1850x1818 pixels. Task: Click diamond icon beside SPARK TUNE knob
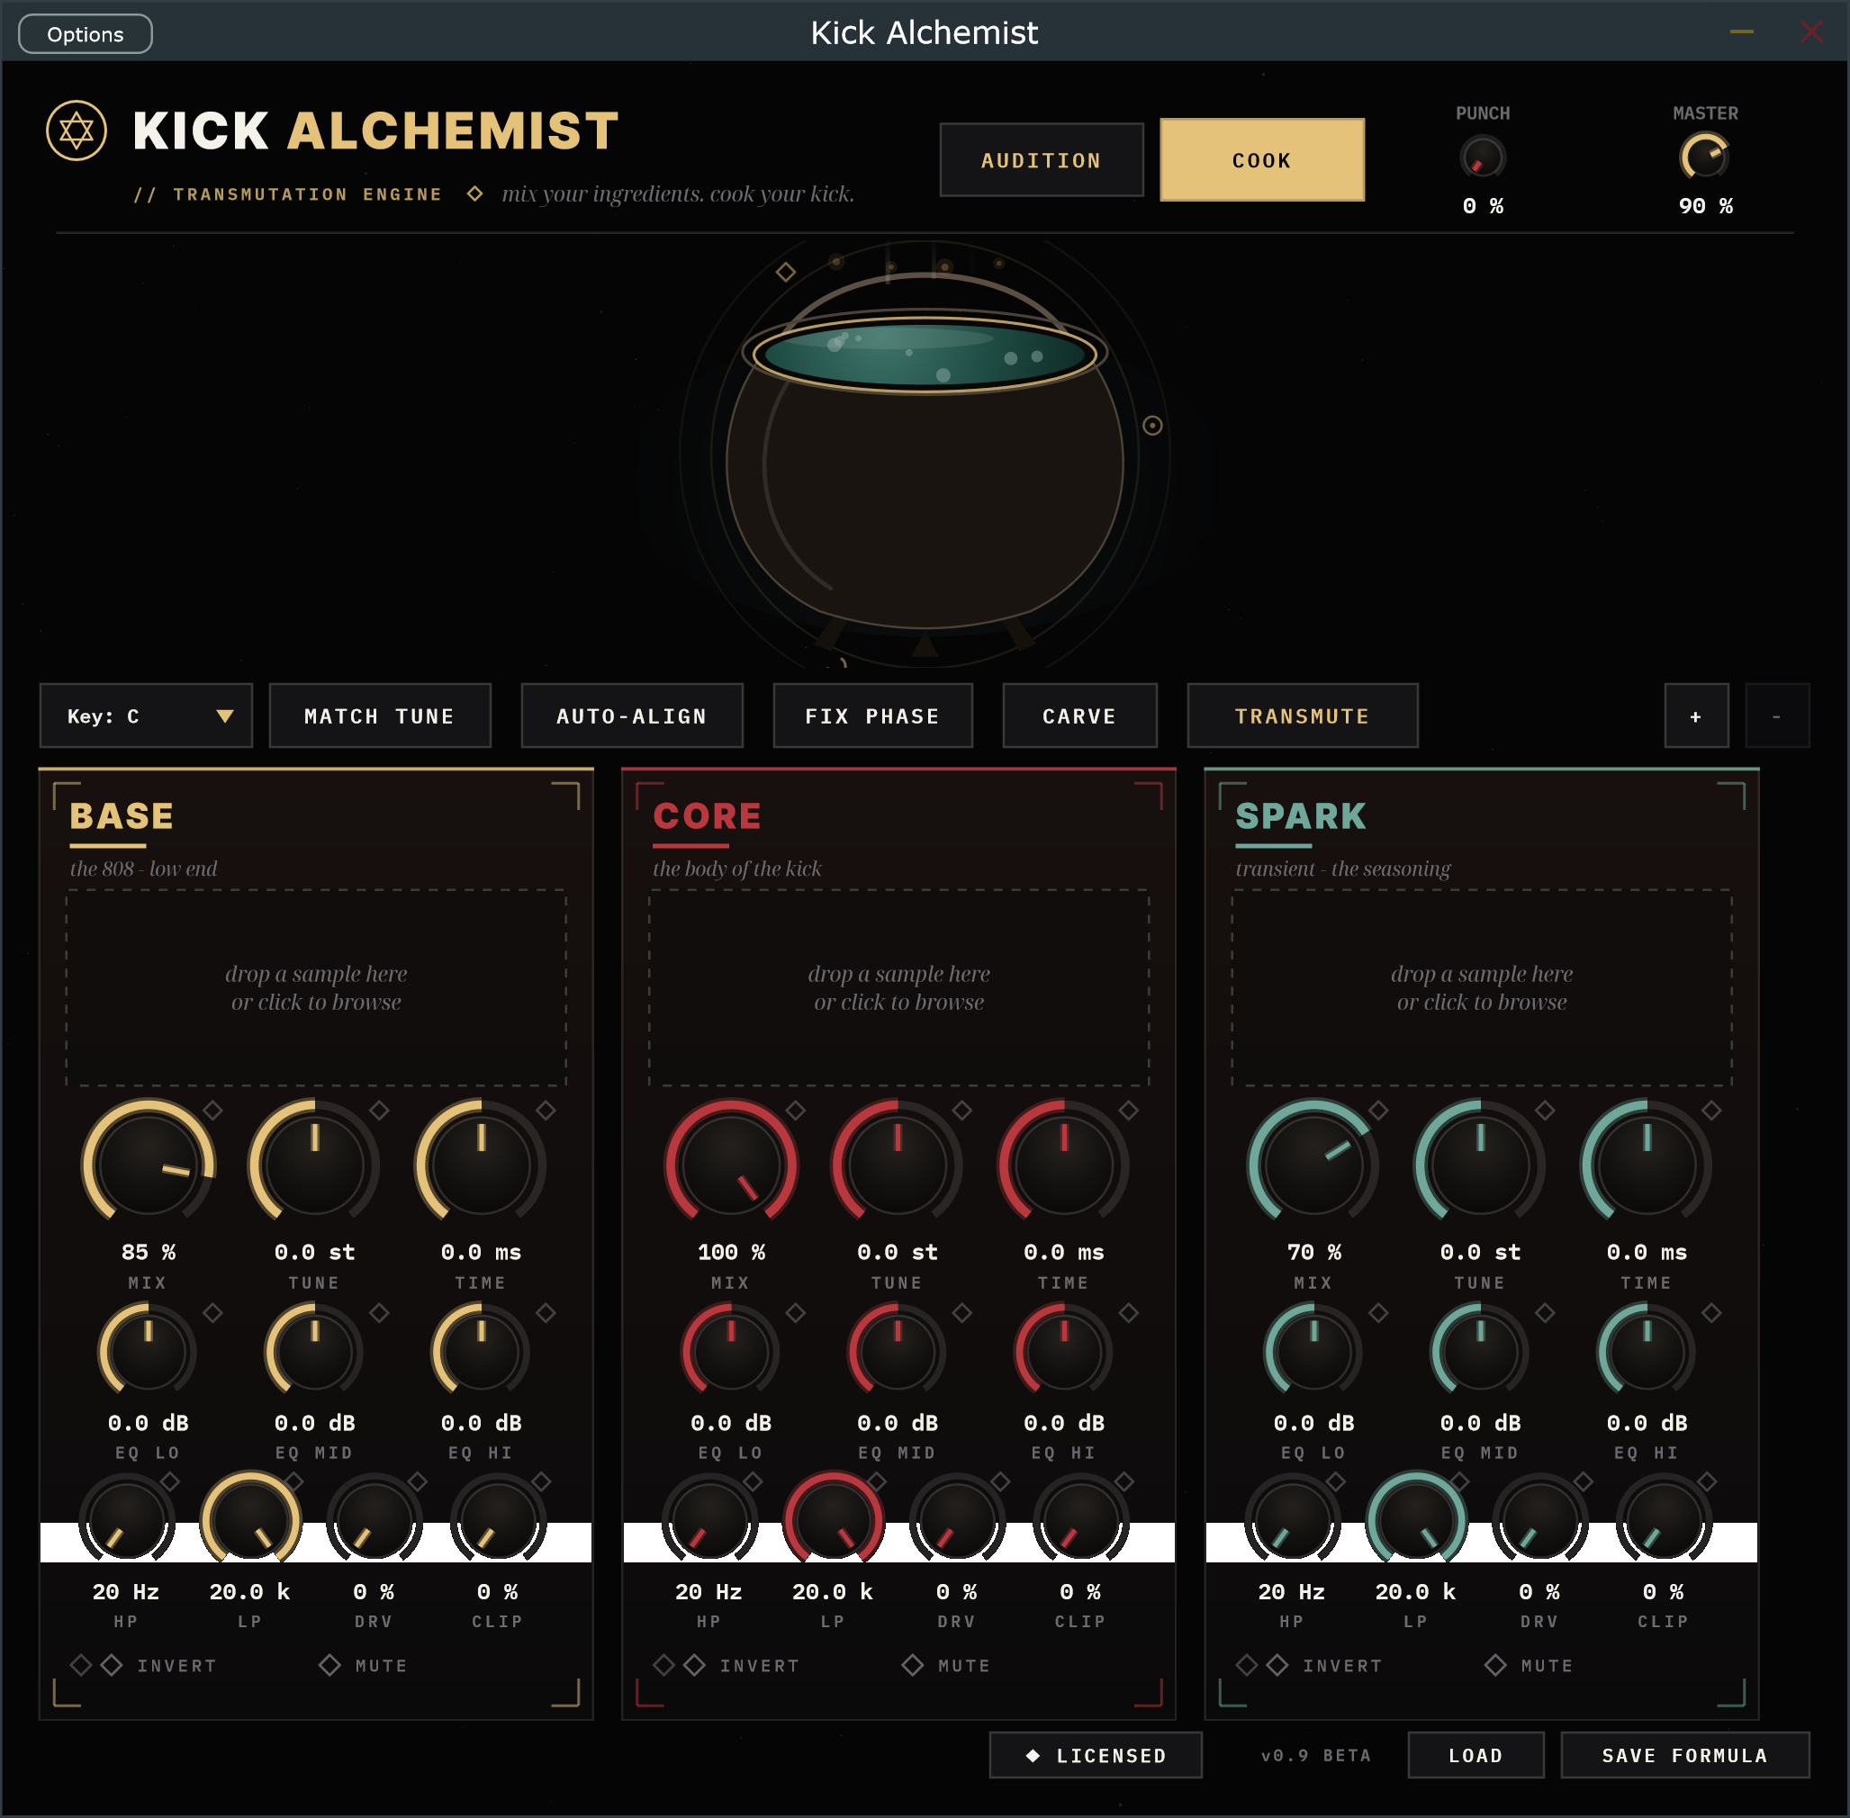point(1545,1111)
